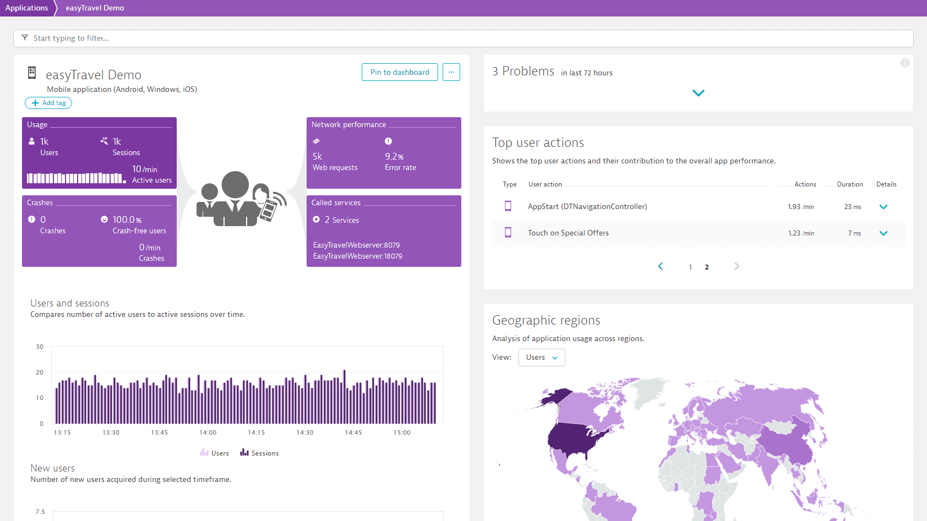Click the error rate warning icon
This screenshot has height=521, width=927.
(x=388, y=141)
